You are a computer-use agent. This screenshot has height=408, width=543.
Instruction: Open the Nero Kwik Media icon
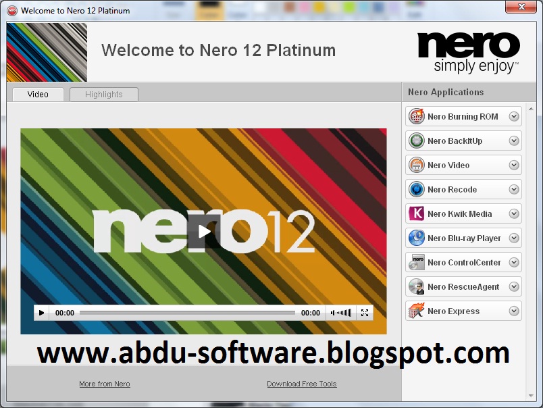(x=416, y=213)
